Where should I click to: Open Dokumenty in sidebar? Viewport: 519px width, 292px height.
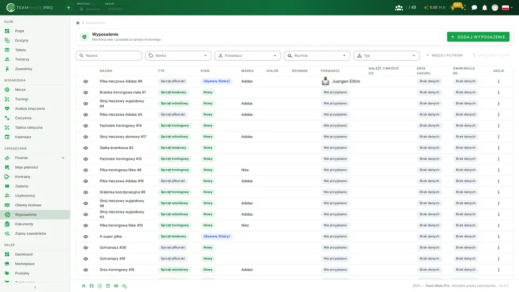35,224
